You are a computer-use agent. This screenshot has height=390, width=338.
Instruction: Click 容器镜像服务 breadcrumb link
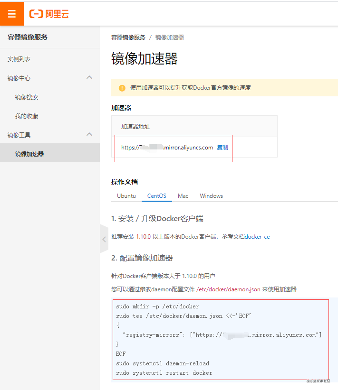click(x=128, y=37)
